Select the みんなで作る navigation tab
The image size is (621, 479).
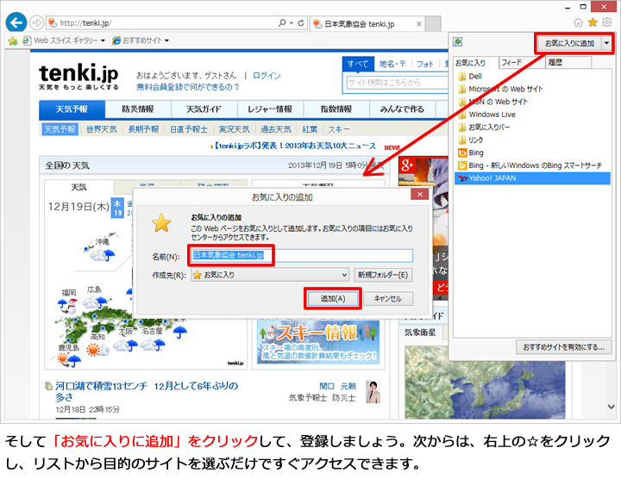(x=402, y=109)
